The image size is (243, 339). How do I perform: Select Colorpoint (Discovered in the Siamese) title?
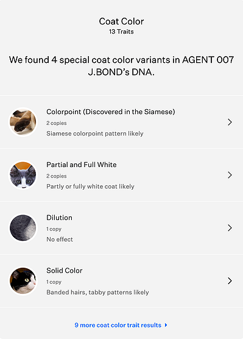click(111, 112)
